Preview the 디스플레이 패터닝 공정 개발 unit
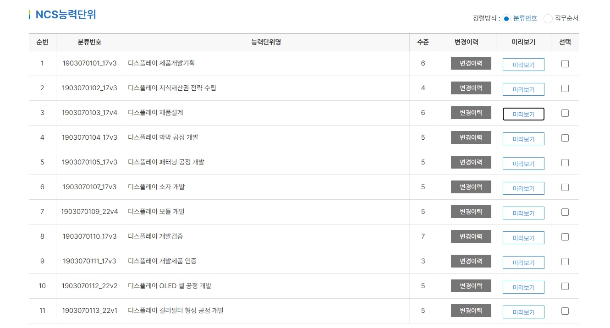Viewport: 610px width, 328px height. tap(523, 163)
